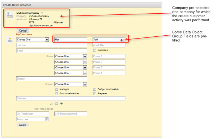
Task: Open the http://www.consol.de link
Action: (41, 26)
